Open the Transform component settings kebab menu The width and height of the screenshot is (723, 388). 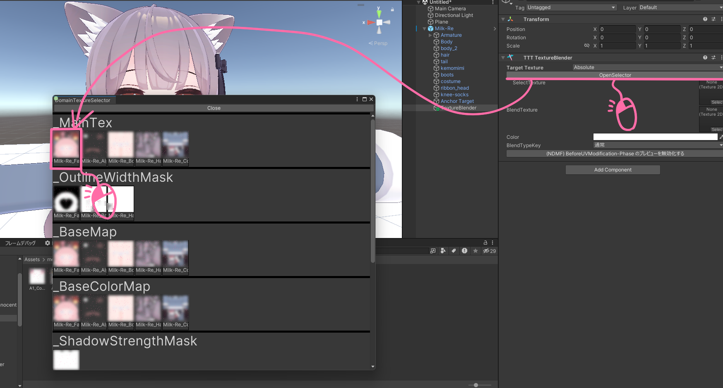pos(722,19)
